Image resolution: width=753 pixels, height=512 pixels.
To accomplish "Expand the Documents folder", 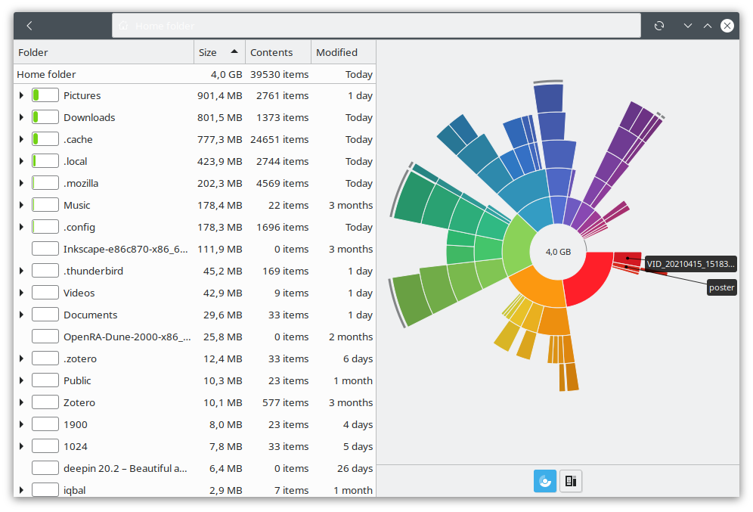I will pyautogui.click(x=21, y=315).
